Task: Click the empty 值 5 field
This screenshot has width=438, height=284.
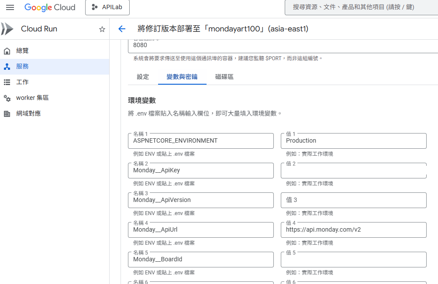Action: tap(353, 260)
